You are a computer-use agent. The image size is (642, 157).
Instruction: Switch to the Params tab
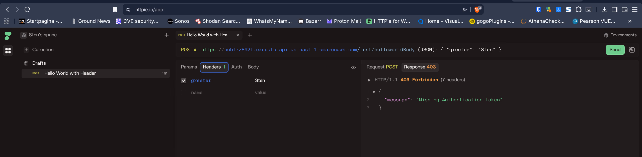[x=189, y=67]
